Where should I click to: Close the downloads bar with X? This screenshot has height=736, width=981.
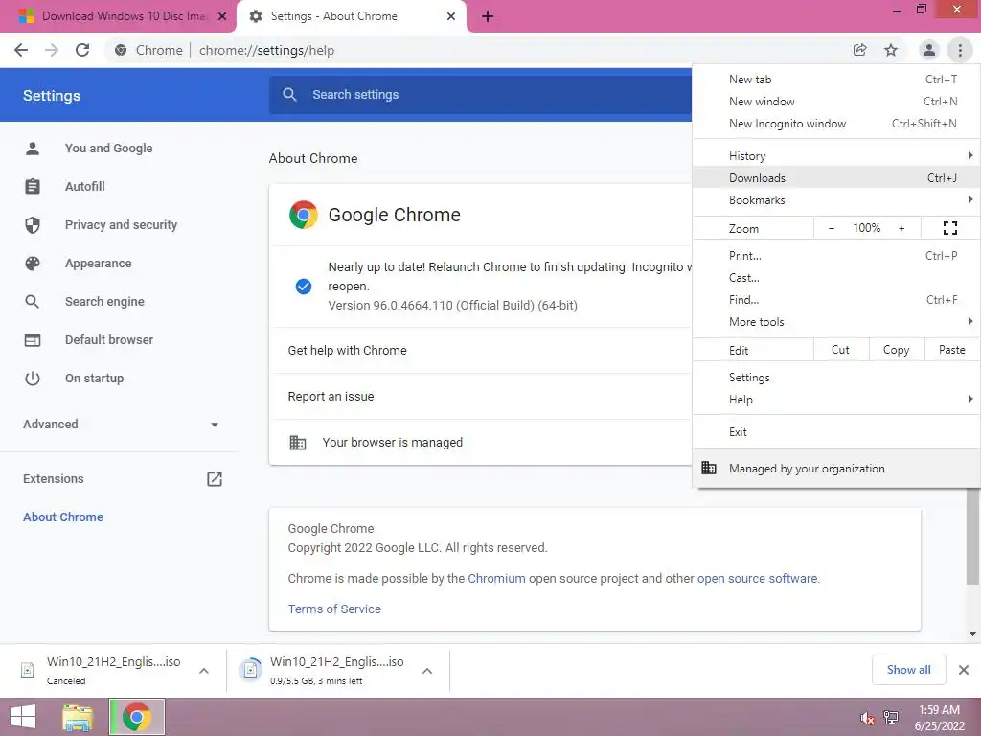[x=964, y=670]
